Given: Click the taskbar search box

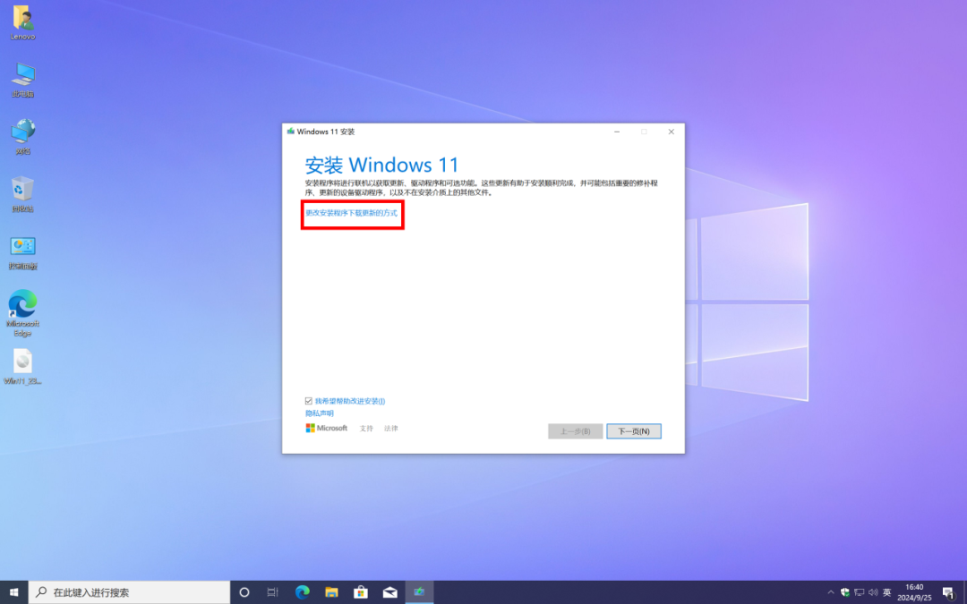Looking at the screenshot, I should tap(129, 592).
